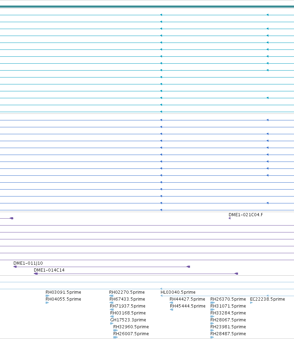Click the RH23981.5prime label
The width and height of the screenshot is (294, 339).
pos(228,327)
